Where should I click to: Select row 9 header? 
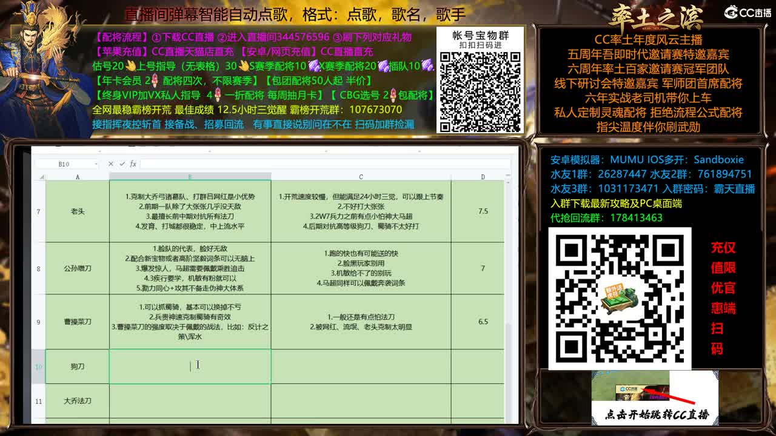39,322
